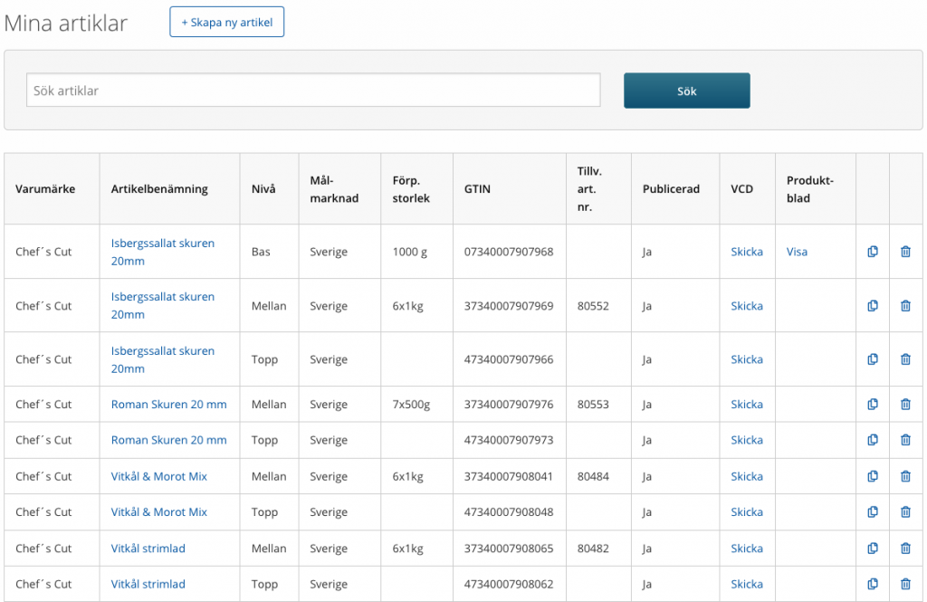Delete the article with GTIN 07340007907968

click(x=905, y=252)
